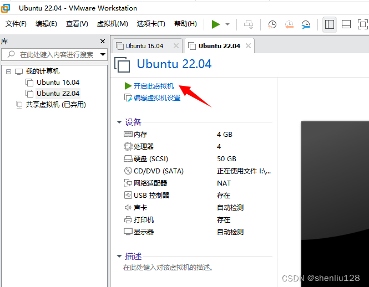Open the USB 控制器 device entry
The image size is (369, 287).
[x=151, y=196]
